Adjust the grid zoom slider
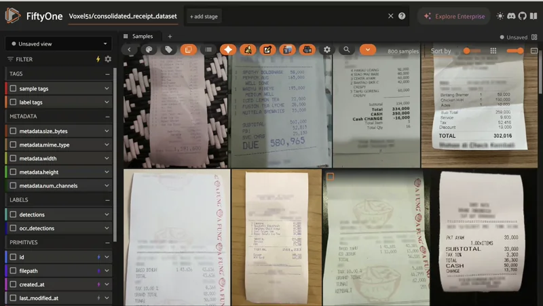 point(514,51)
